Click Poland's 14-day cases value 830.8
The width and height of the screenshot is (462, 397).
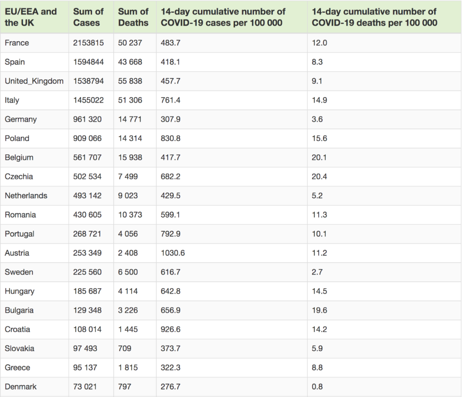click(170, 138)
